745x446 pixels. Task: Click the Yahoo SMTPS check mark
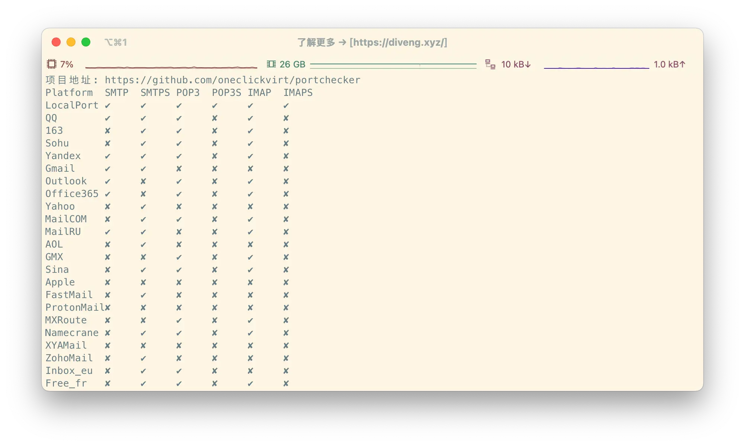coord(143,207)
